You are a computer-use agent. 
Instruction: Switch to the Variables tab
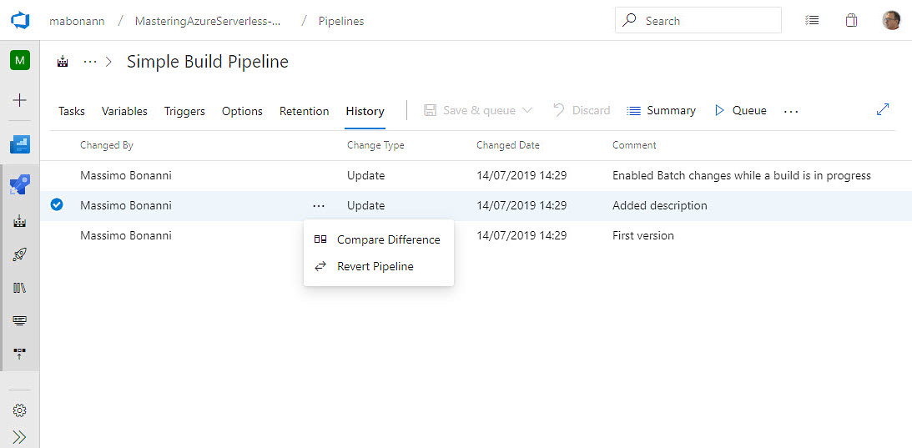point(124,111)
